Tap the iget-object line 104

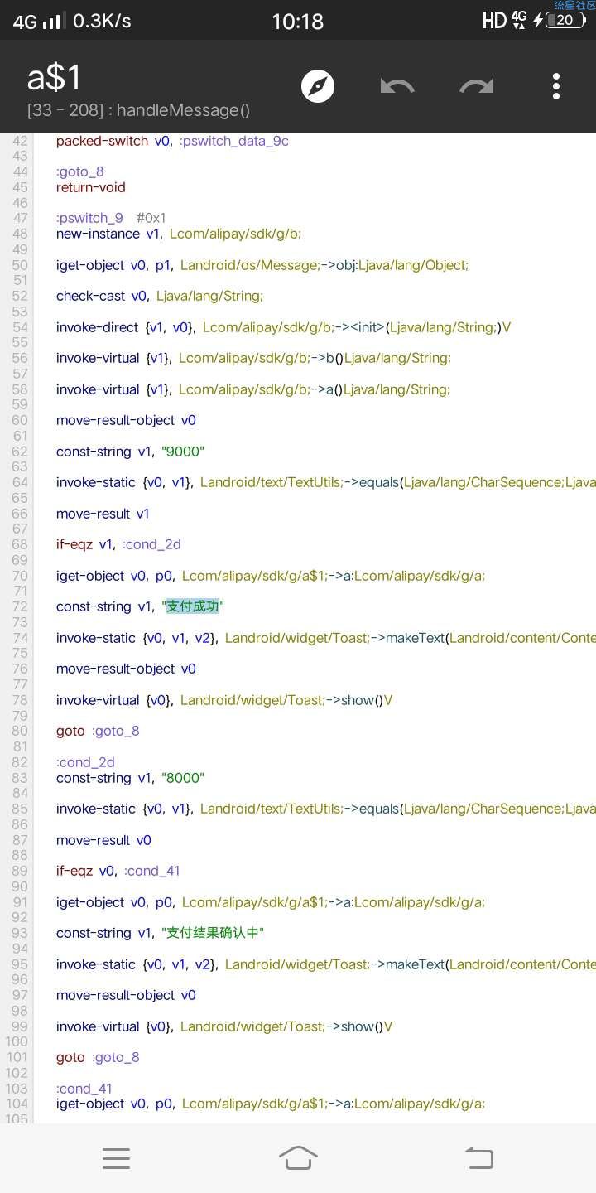click(271, 1104)
